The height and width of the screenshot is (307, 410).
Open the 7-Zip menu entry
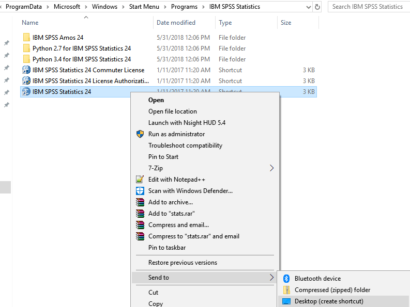click(x=156, y=168)
